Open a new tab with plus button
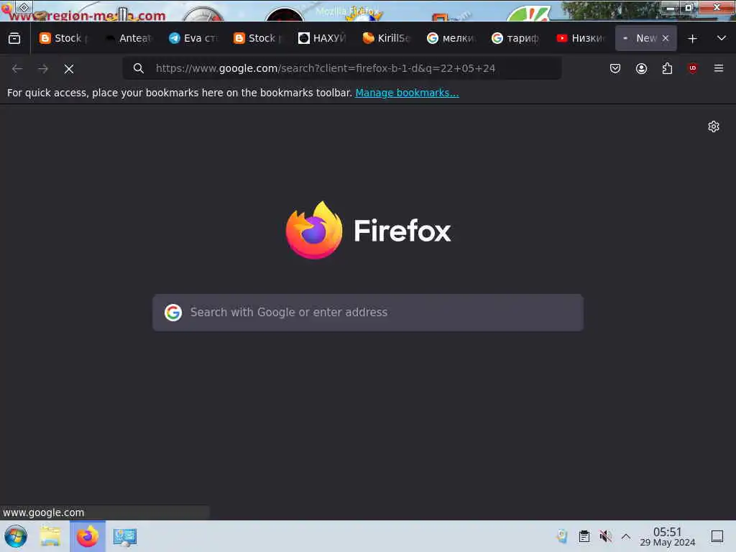This screenshot has width=736, height=552. click(692, 39)
